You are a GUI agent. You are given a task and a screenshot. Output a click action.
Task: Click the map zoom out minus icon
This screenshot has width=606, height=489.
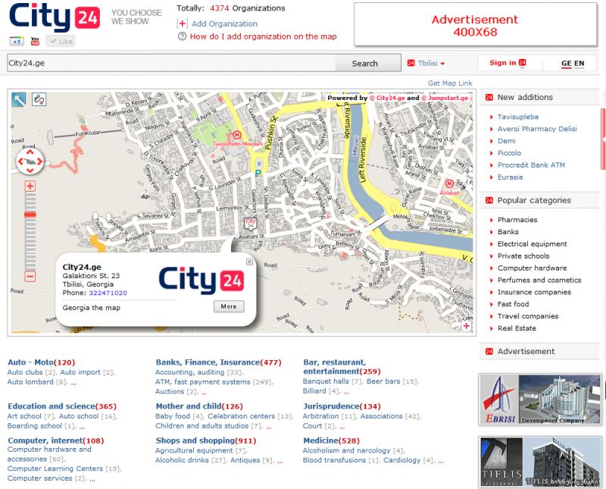tap(30, 277)
